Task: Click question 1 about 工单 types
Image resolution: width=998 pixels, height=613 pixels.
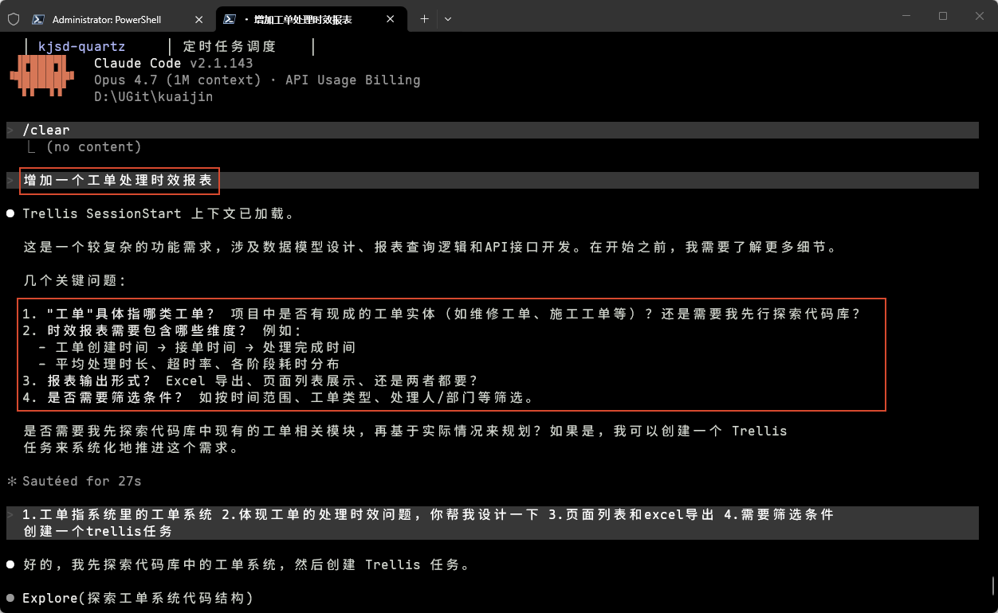Action: tap(442, 314)
